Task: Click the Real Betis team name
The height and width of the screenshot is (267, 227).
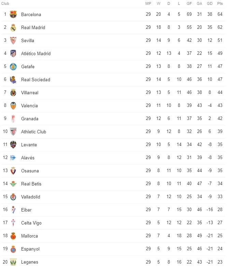Action: pos(31,184)
